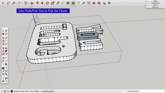Select the Scale tool in top toolbar
The height and width of the screenshot is (93, 165).
tap(53, 3)
